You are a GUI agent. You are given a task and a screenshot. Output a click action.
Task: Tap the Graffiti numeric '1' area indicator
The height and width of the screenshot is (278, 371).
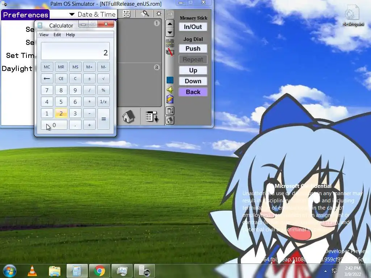click(x=157, y=23)
